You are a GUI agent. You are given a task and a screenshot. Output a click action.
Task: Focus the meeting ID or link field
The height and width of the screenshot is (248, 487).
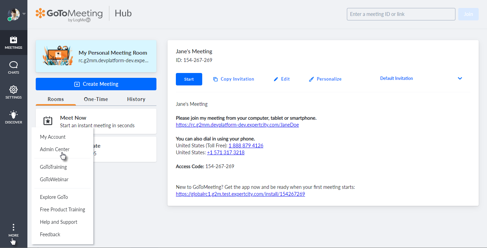[x=401, y=14]
